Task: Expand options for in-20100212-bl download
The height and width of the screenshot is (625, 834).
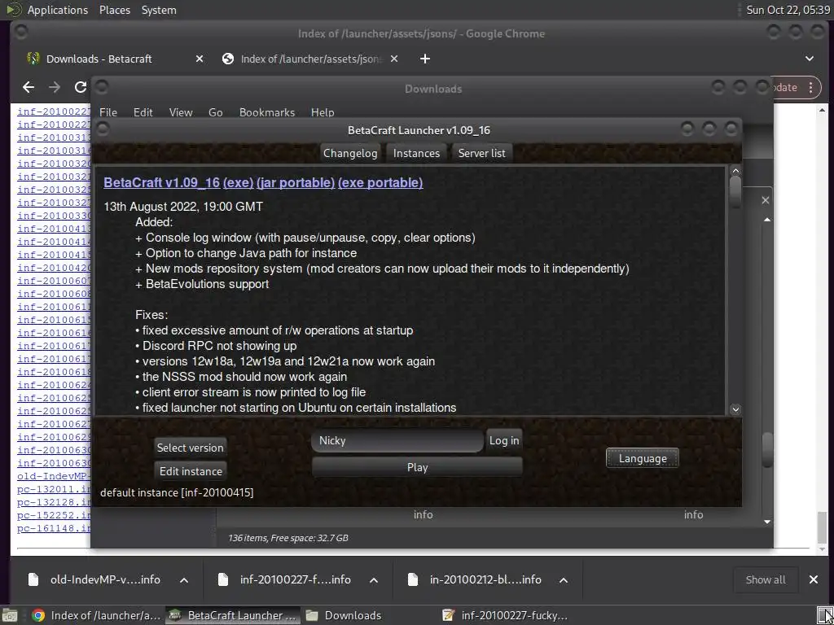Action: (564, 579)
